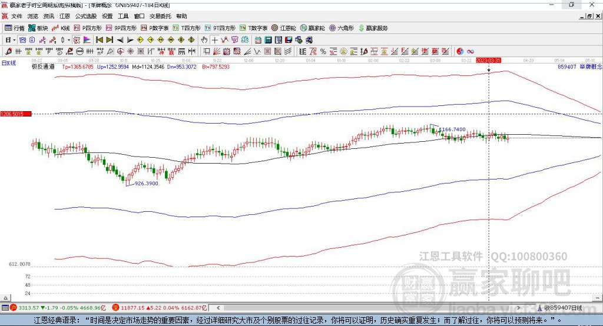Image resolution: width=603 pixels, height=326 pixels.
Task: Open the T数字表 tool
Action: 253,28
